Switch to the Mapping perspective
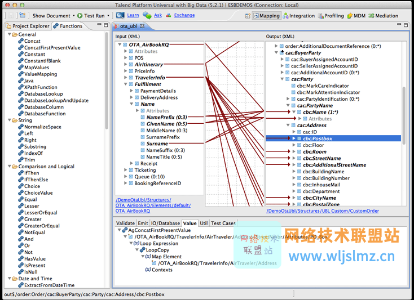Screen dimensions: 414x300 (x=266, y=16)
